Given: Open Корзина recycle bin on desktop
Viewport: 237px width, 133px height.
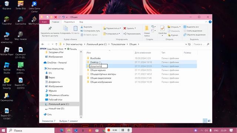Looking at the screenshot, I should [x=7, y=5].
